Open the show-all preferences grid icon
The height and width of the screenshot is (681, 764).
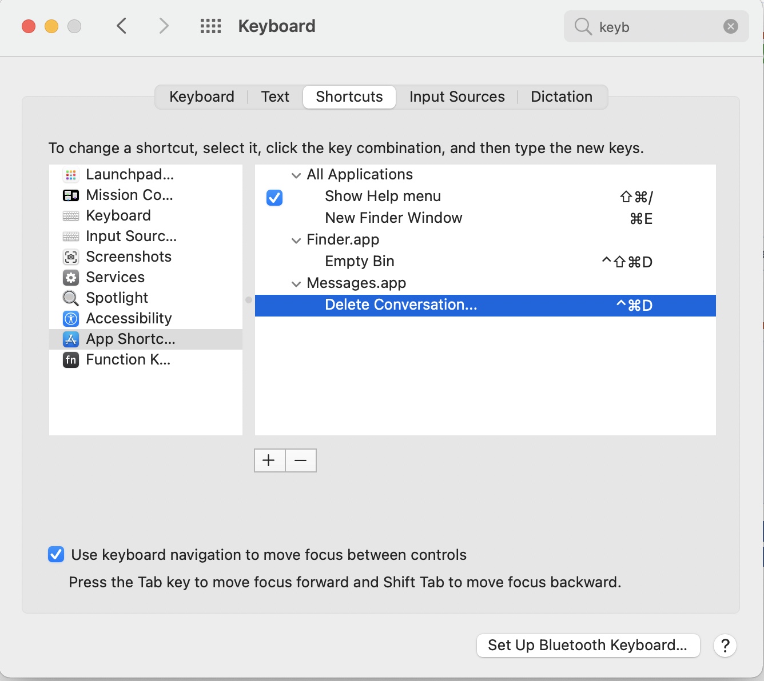click(x=210, y=26)
